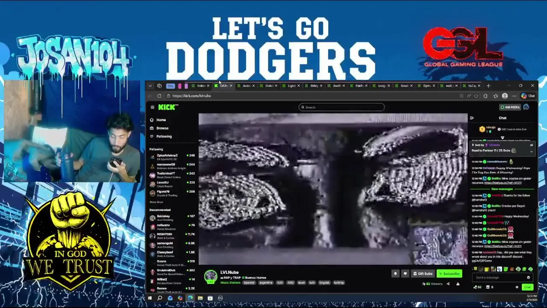This screenshot has width=547, height=308.
Task: Open the SolJakey recommended channel
Action: click(172, 218)
